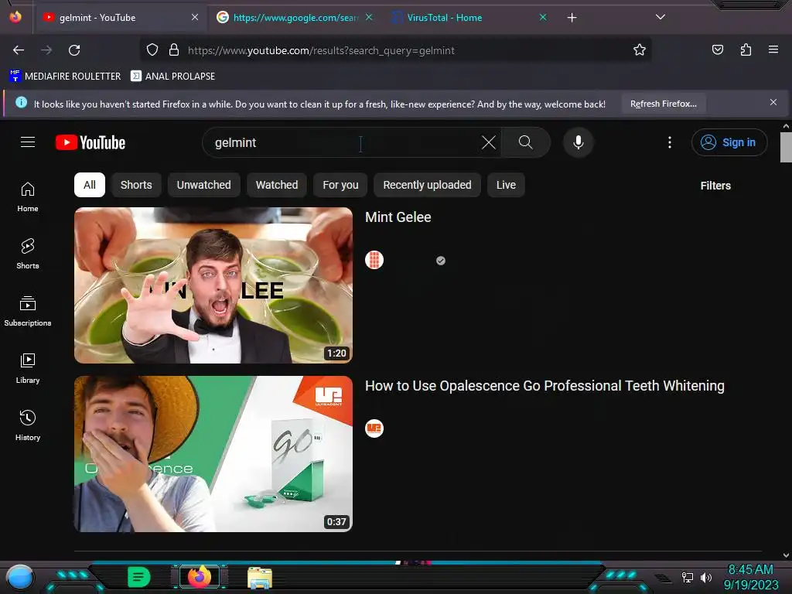792x594 pixels.
Task: Clear the search query with X
Action: [489, 142]
